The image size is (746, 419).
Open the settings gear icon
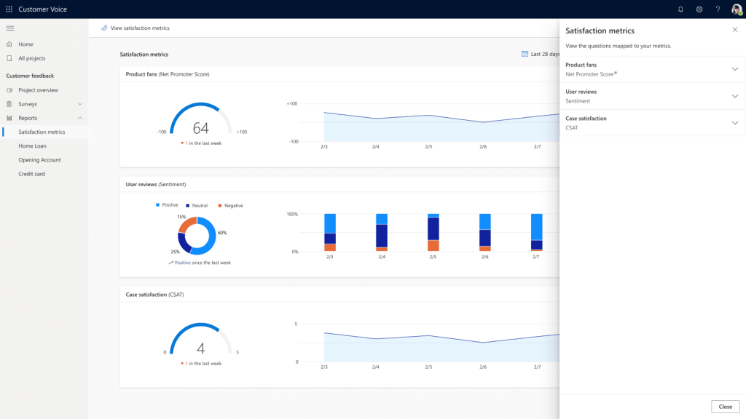[x=699, y=9]
